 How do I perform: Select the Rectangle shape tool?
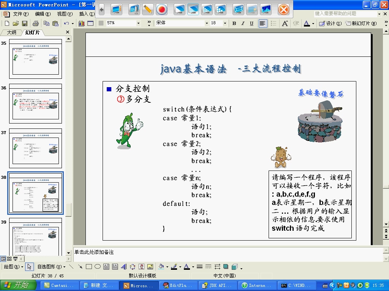(x=89, y=266)
